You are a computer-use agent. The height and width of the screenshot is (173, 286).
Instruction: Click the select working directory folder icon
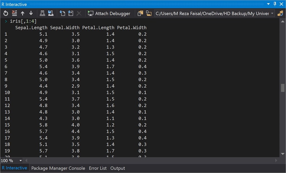click(x=149, y=13)
